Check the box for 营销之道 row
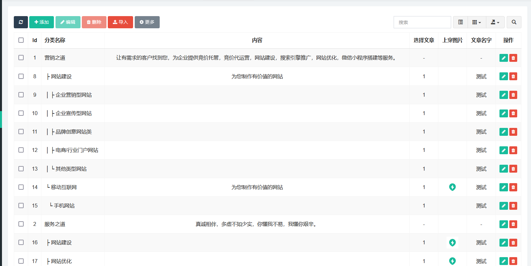The width and height of the screenshot is (531, 266). pos(21,58)
